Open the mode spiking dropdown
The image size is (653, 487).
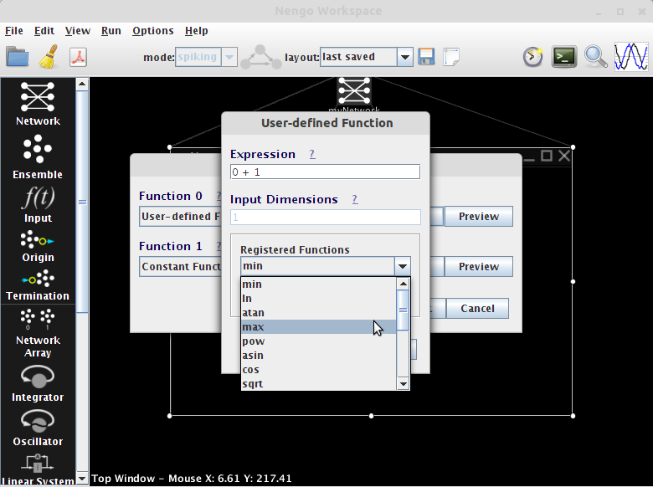tap(207, 57)
